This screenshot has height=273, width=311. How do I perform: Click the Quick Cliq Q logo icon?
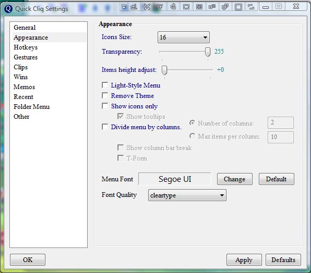(8, 8)
